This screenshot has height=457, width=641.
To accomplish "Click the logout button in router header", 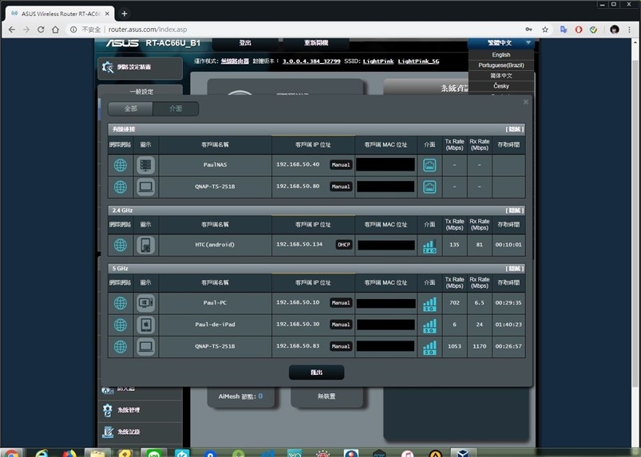I will point(245,43).
